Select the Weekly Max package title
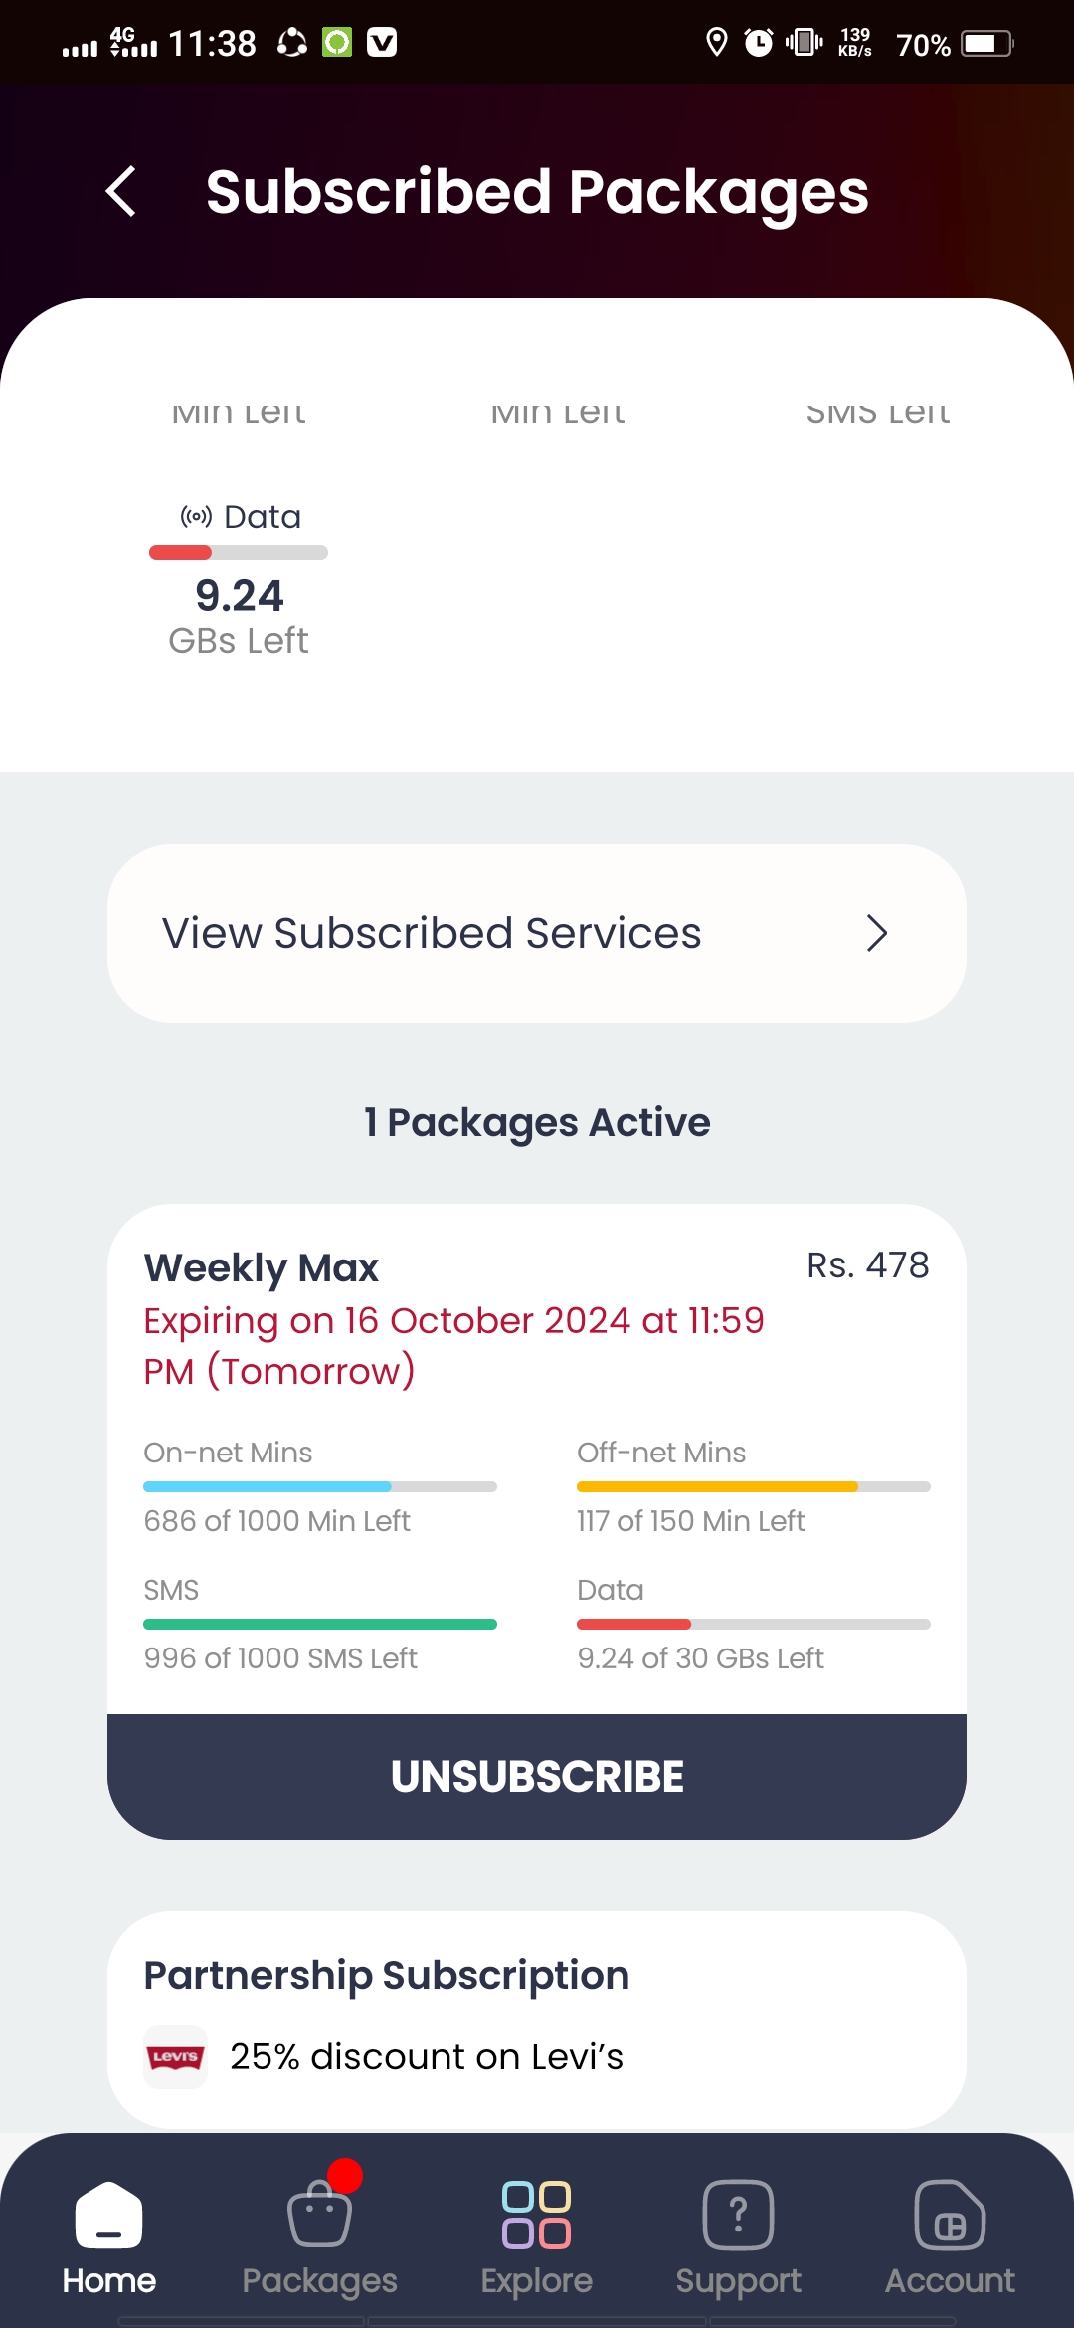Screen dimensions: 1074x2328 [x=262, y=1268]
